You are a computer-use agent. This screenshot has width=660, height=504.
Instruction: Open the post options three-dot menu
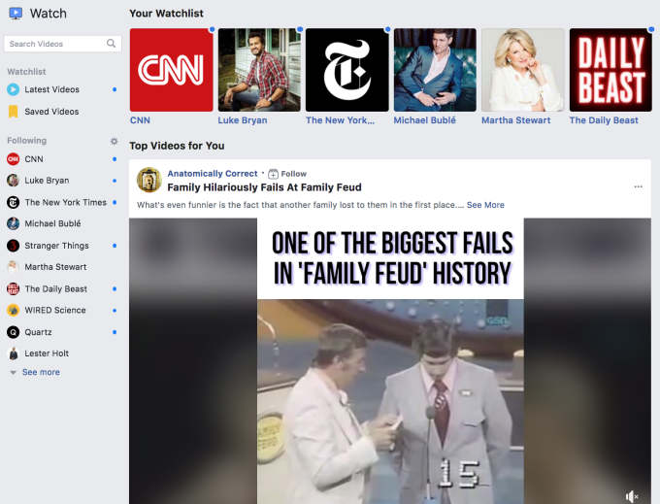(638, 186)
